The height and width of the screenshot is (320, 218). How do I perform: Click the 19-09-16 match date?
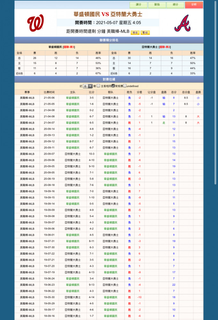point(49,191)
